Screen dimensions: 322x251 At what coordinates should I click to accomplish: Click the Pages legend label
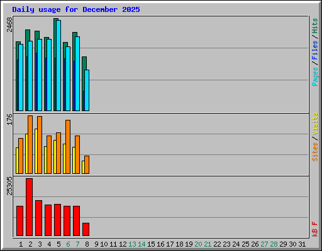[x=315, y=77]
